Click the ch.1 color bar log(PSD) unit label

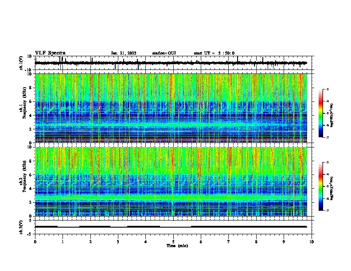click(x=332, y=116)
